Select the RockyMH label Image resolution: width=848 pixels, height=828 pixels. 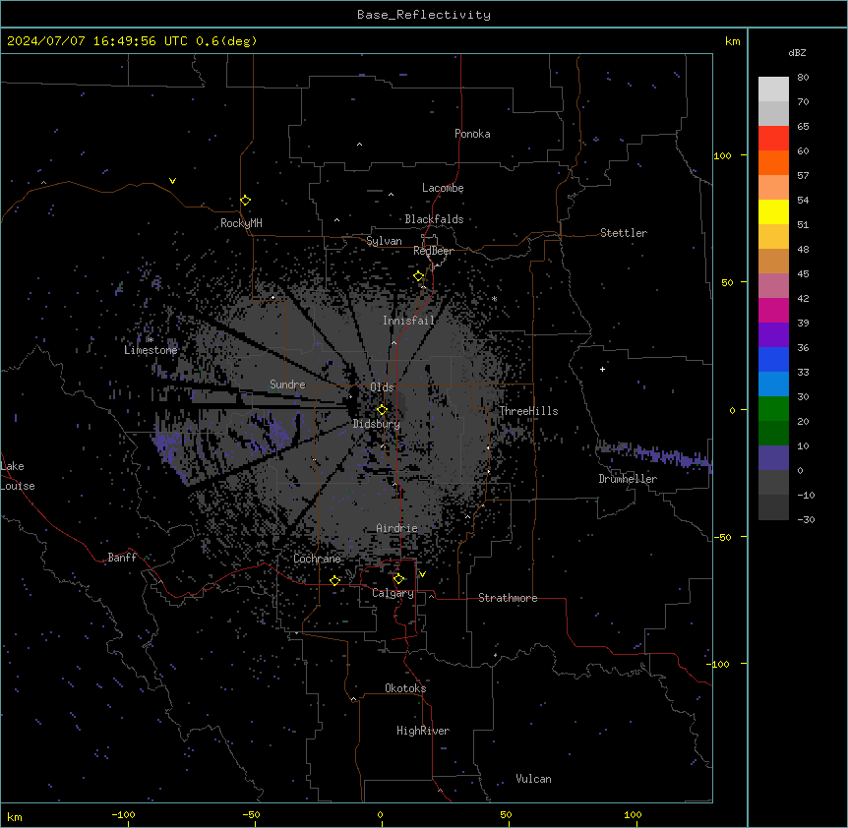point(241,223)
